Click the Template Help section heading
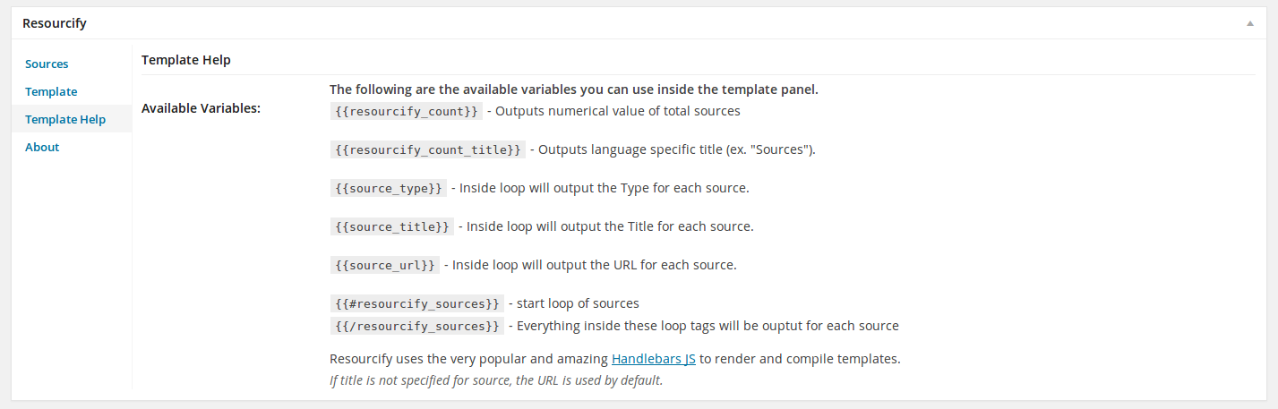Viewport: 1278px width, 409px height. pyautogui.click(x=186, y=61)
